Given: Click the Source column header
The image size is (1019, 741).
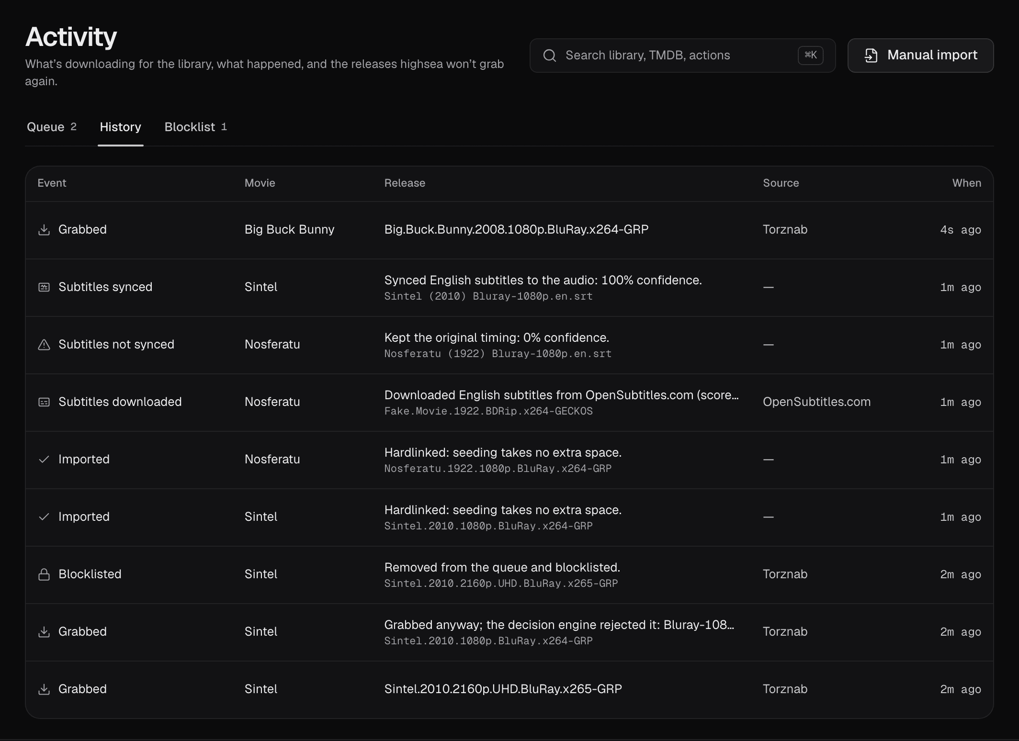Looking at the screenshot, I should 781,183.
